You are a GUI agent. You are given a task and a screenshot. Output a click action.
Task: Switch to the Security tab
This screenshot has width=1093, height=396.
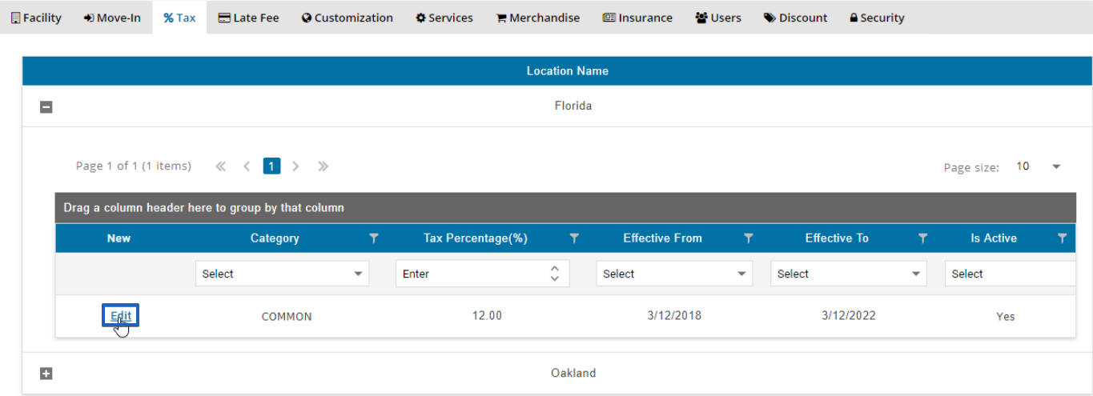(x=876, y=18)
